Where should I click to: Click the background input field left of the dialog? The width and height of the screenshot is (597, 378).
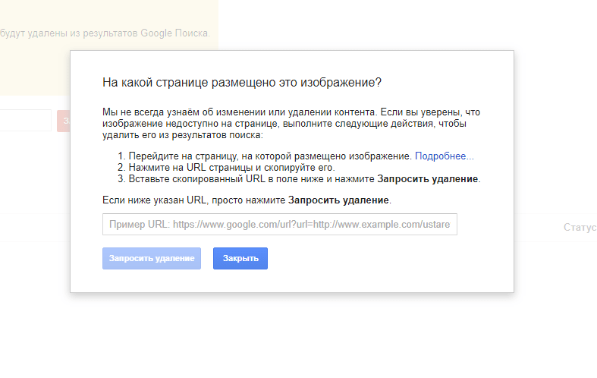pos(26,121)
